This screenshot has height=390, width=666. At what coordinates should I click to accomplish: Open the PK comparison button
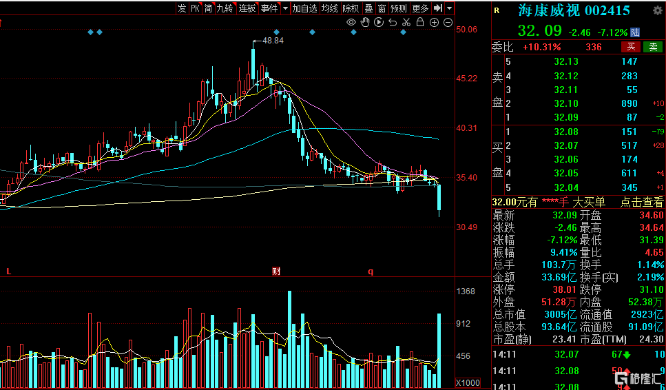pyautogui.click(x=195, y=8)
